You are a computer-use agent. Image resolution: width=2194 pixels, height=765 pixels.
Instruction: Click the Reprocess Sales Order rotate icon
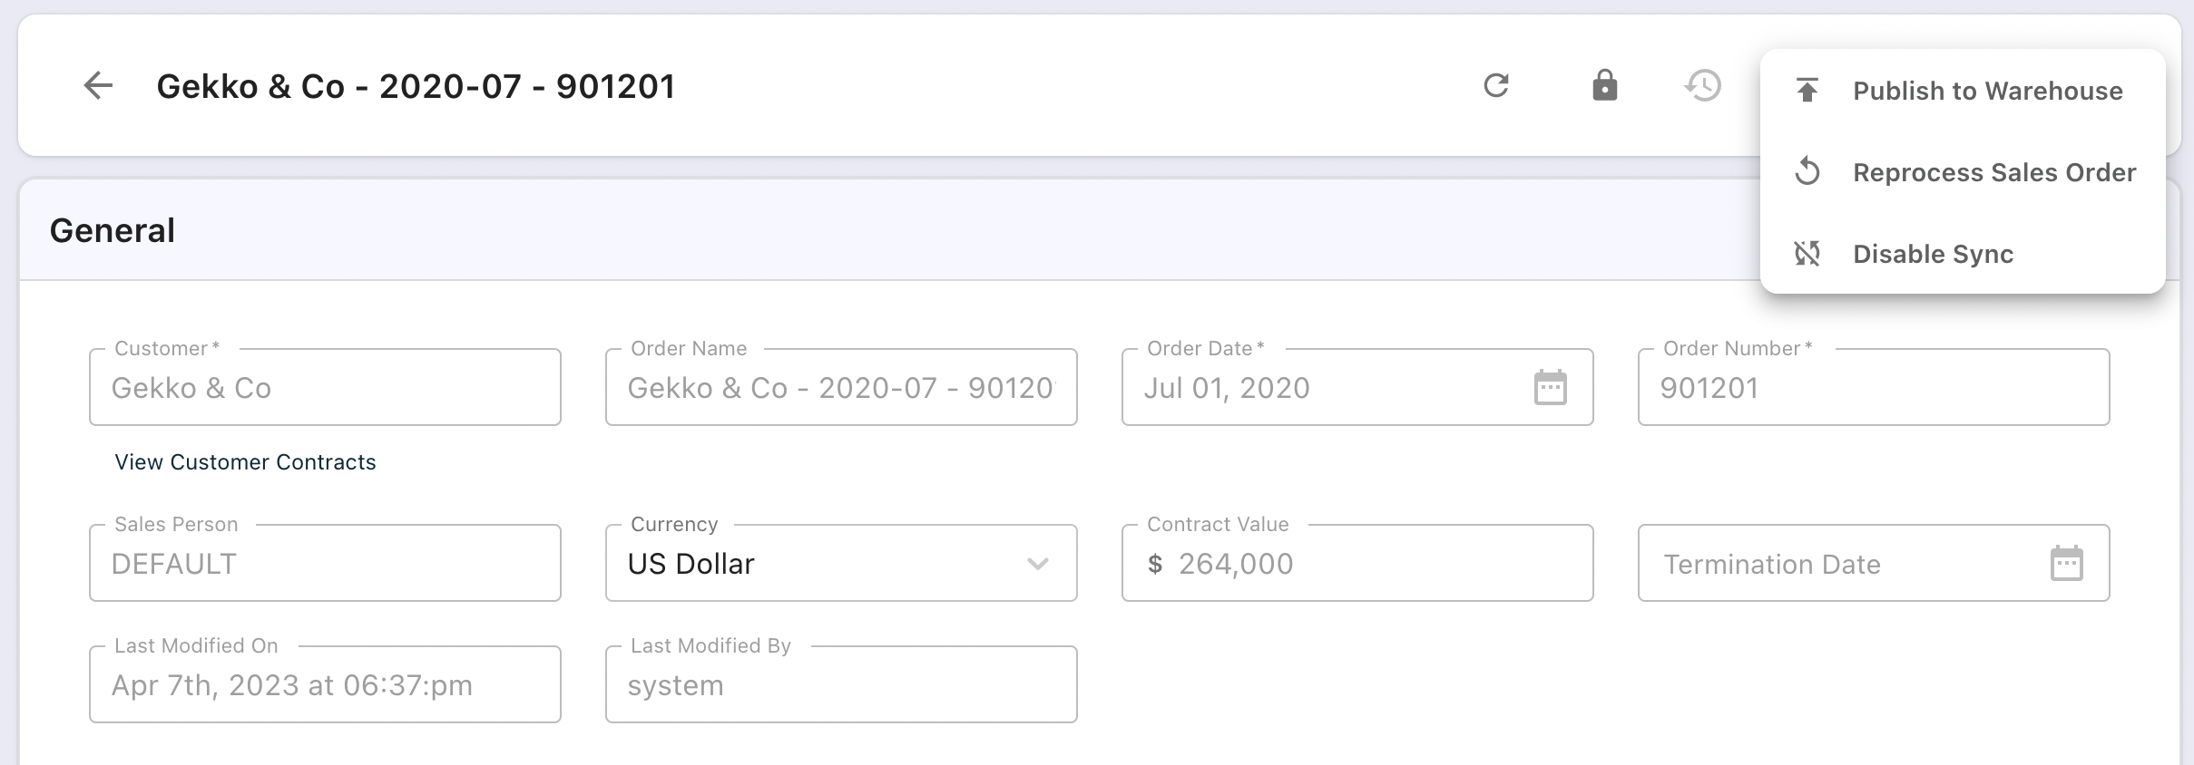pos(1807,172)
